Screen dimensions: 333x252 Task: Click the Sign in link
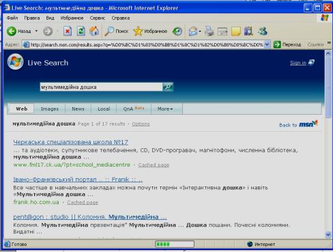point(298,63)
